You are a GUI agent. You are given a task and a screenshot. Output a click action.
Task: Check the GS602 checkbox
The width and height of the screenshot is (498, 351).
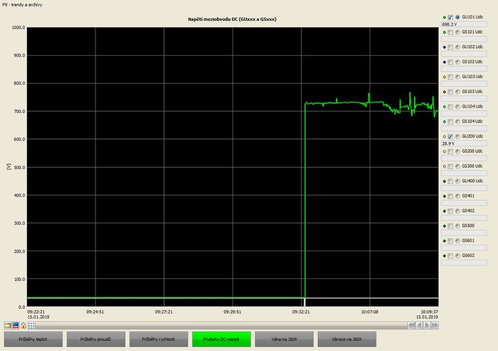pyautogui.click(x=450, y=256)
